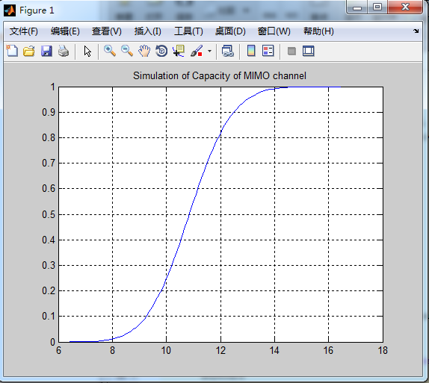Save the figure using the floppy disk icon

pos(46,51)
